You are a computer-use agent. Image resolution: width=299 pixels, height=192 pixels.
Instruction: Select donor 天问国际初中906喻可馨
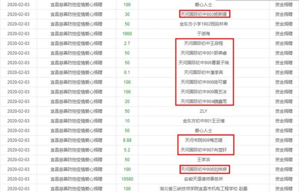[203, 82]
